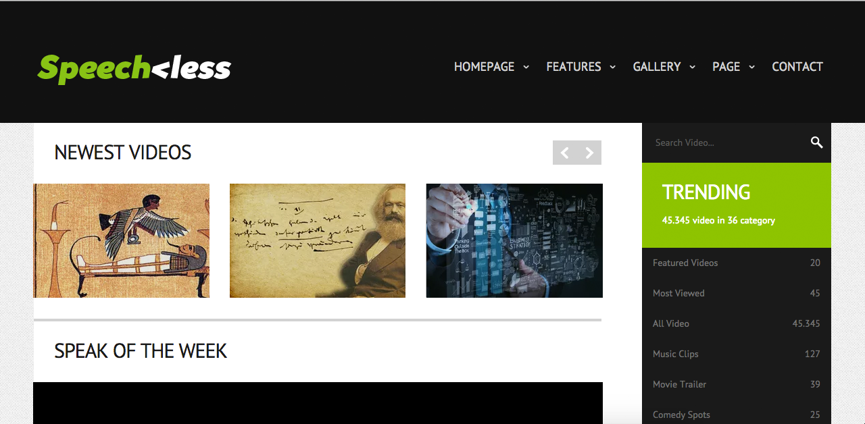
Task: Open the Movie Trailer category
Action: (737, 384)
